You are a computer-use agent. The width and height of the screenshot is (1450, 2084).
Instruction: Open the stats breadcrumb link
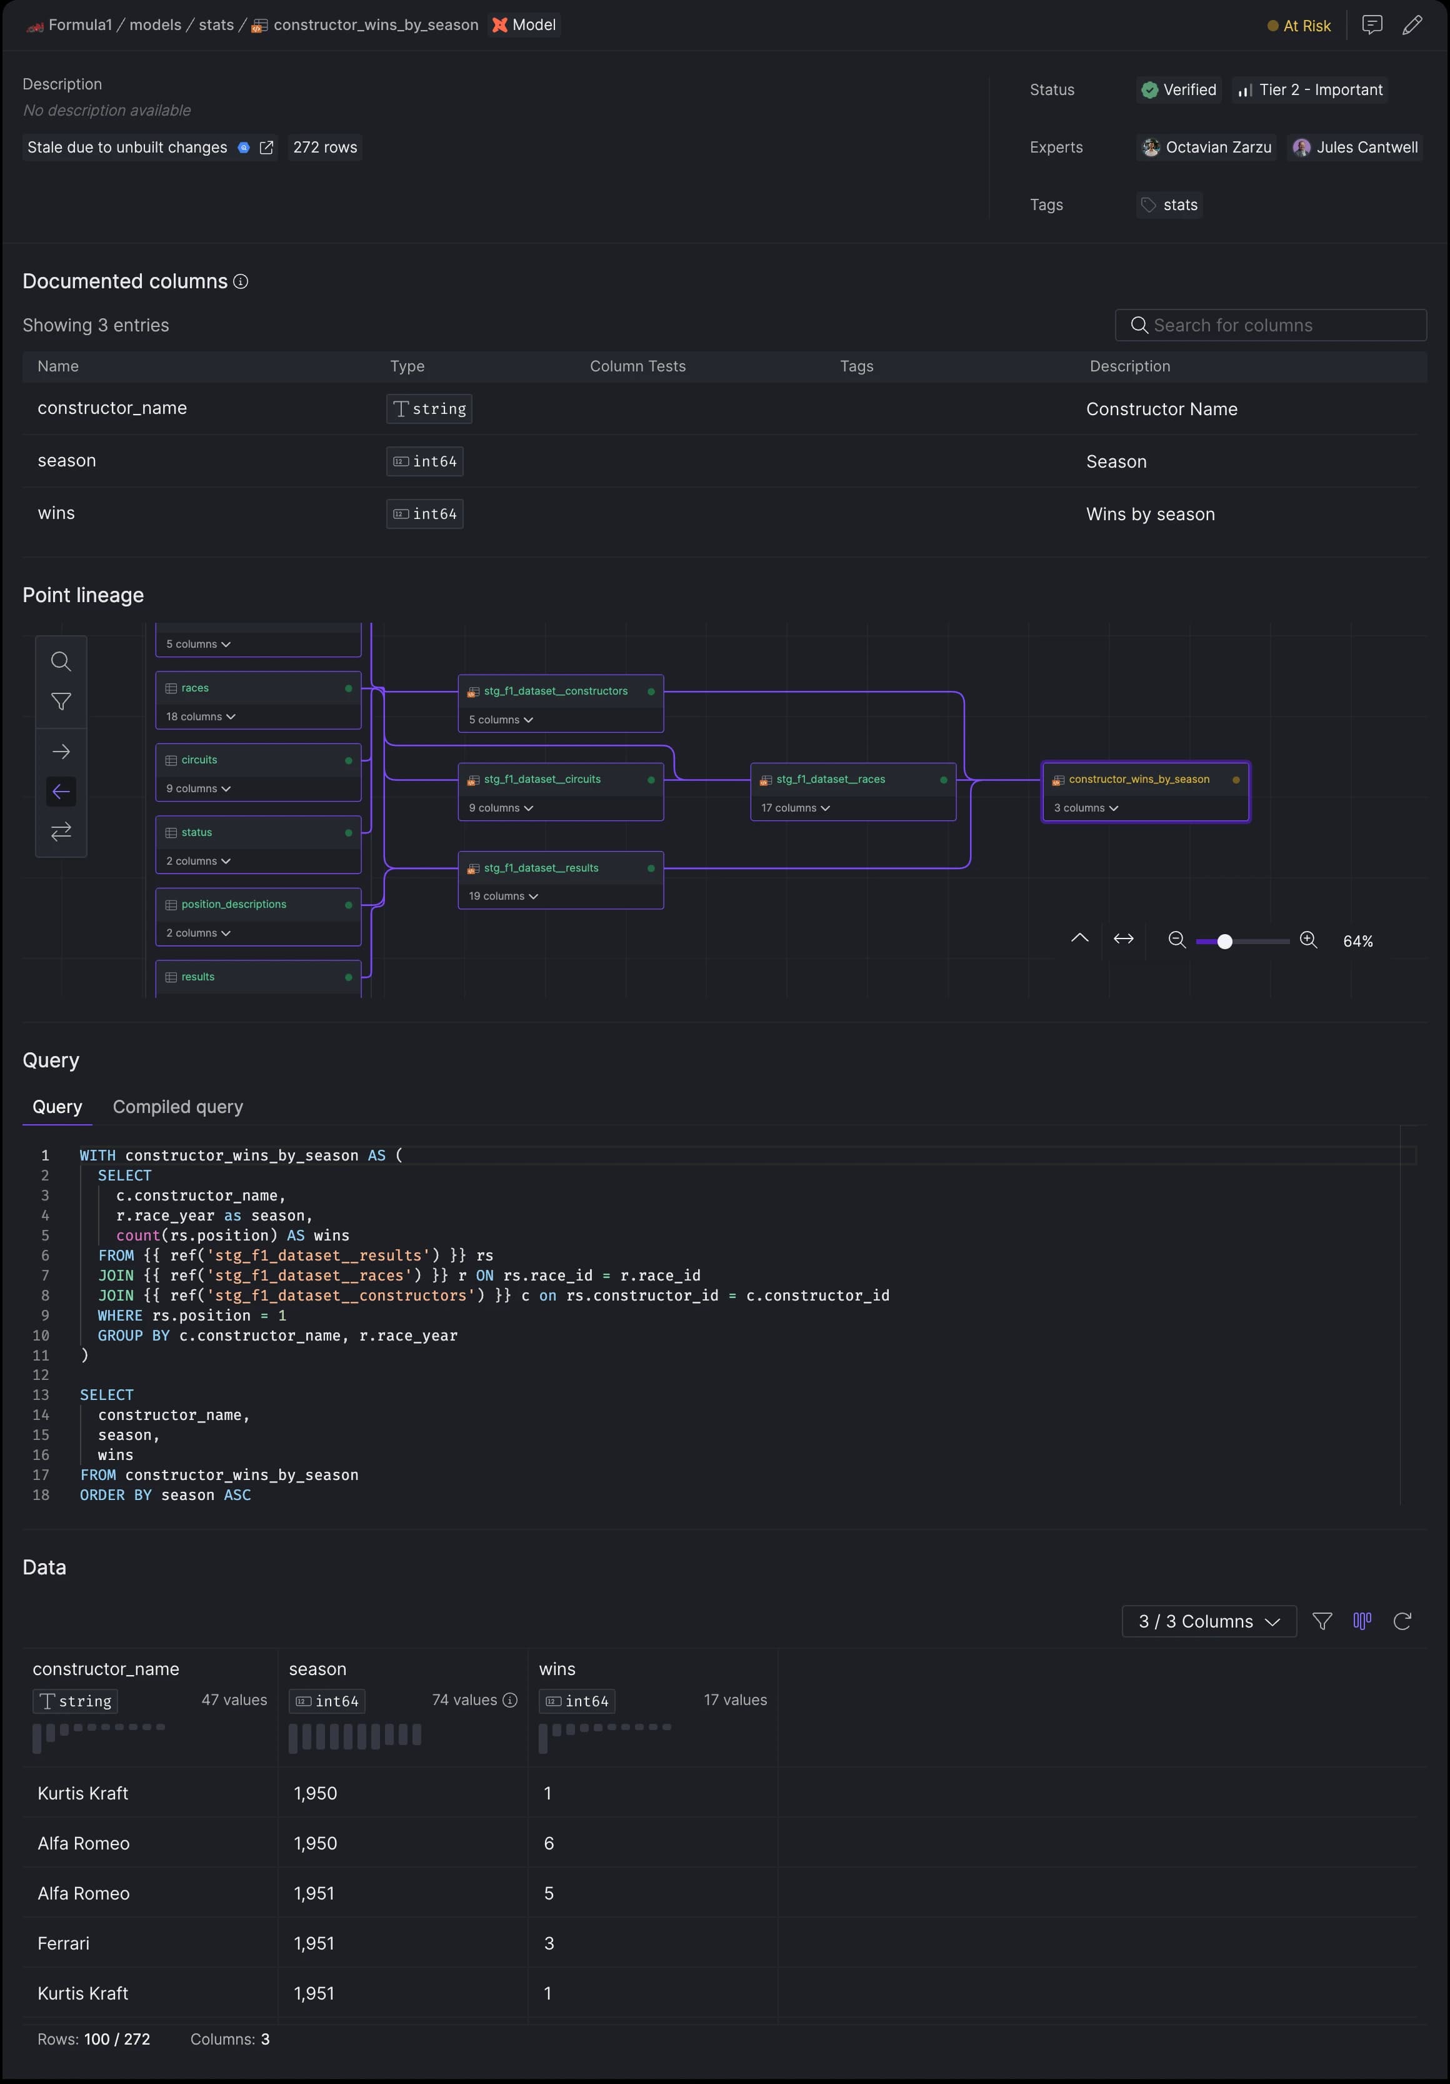point(216,26)
